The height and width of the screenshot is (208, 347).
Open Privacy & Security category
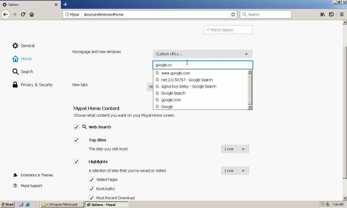tap(33, 84)
